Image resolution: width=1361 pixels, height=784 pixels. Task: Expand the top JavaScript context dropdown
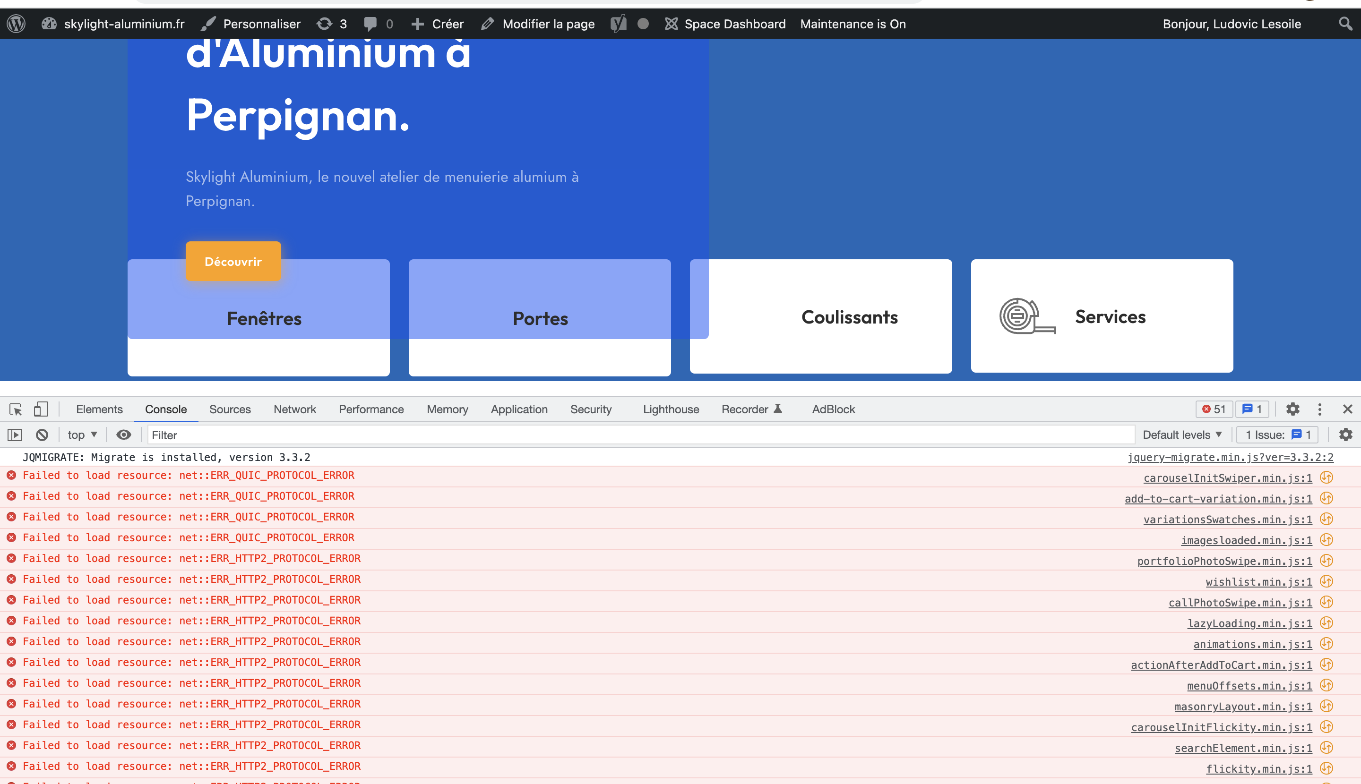(x=82, y=435)
